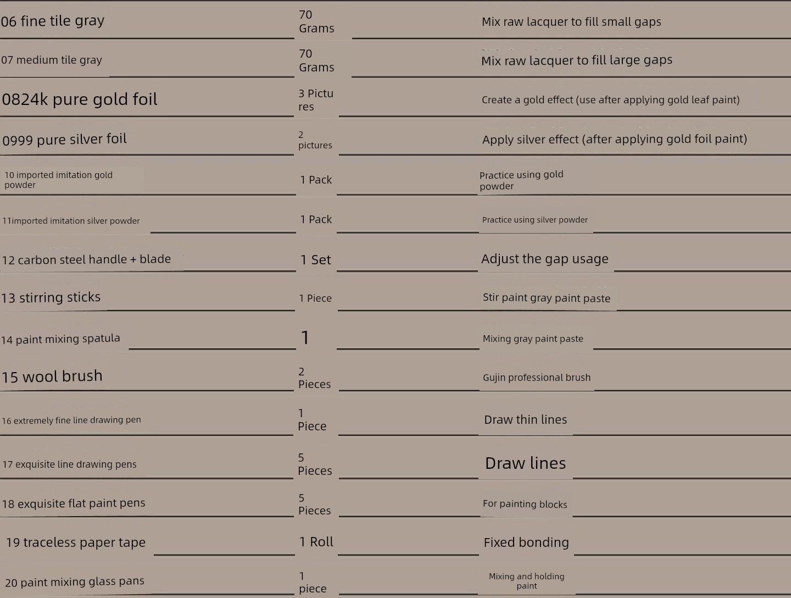The image size is (791, 598).
Task: Select 'Gujin professional brush' description
Action: point(537,378)
